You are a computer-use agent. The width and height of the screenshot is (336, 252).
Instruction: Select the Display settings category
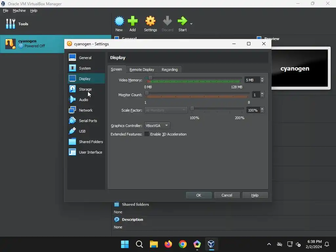pos(86,79)
